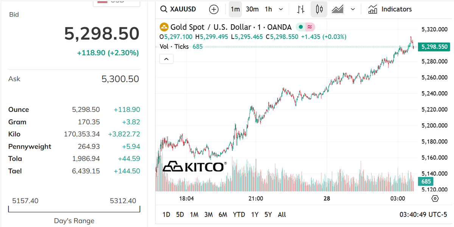Switch chart style to Bars
Screen dimensions: 454x227
point(301,9)
